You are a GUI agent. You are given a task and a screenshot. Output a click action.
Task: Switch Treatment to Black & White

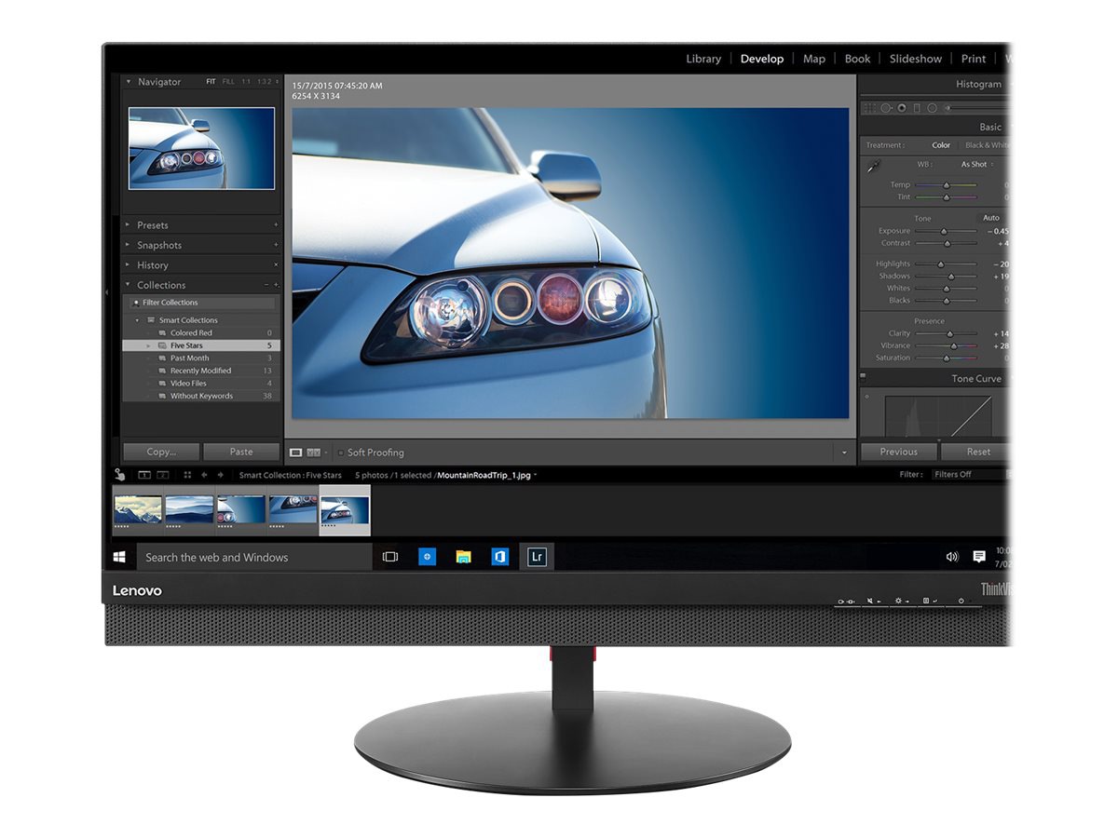(x=988, y=145)
